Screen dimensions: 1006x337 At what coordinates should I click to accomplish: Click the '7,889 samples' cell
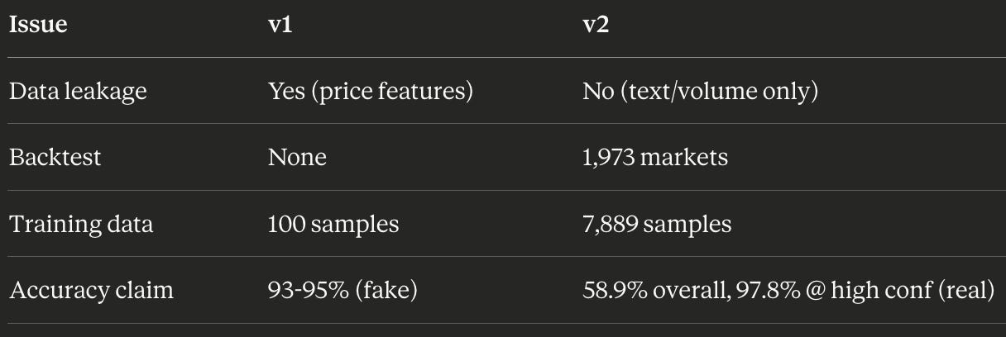click(x=657, y=224)
